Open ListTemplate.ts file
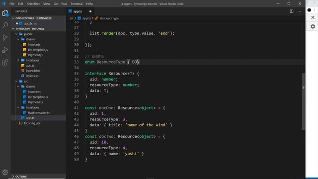The image size is (318, 179). coord(38,97)
